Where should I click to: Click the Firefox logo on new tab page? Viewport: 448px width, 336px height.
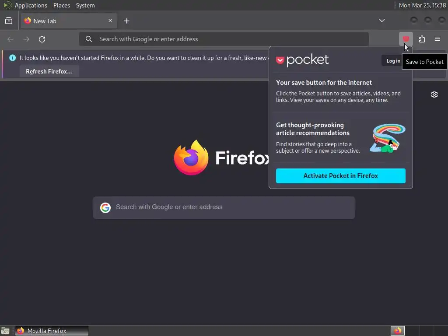(x=191, y=157)
